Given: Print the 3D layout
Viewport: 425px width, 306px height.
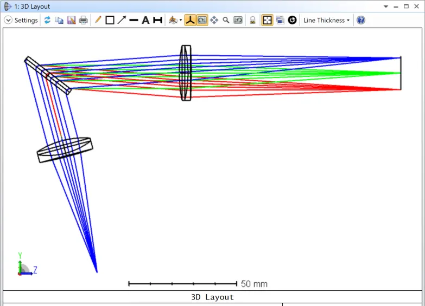Looking at the screenshot, I should click(83, 20).
